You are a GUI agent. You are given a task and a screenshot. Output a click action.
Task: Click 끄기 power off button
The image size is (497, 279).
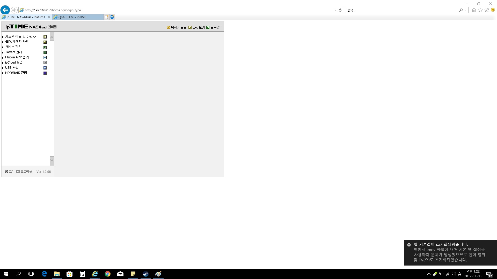[10, 172]
